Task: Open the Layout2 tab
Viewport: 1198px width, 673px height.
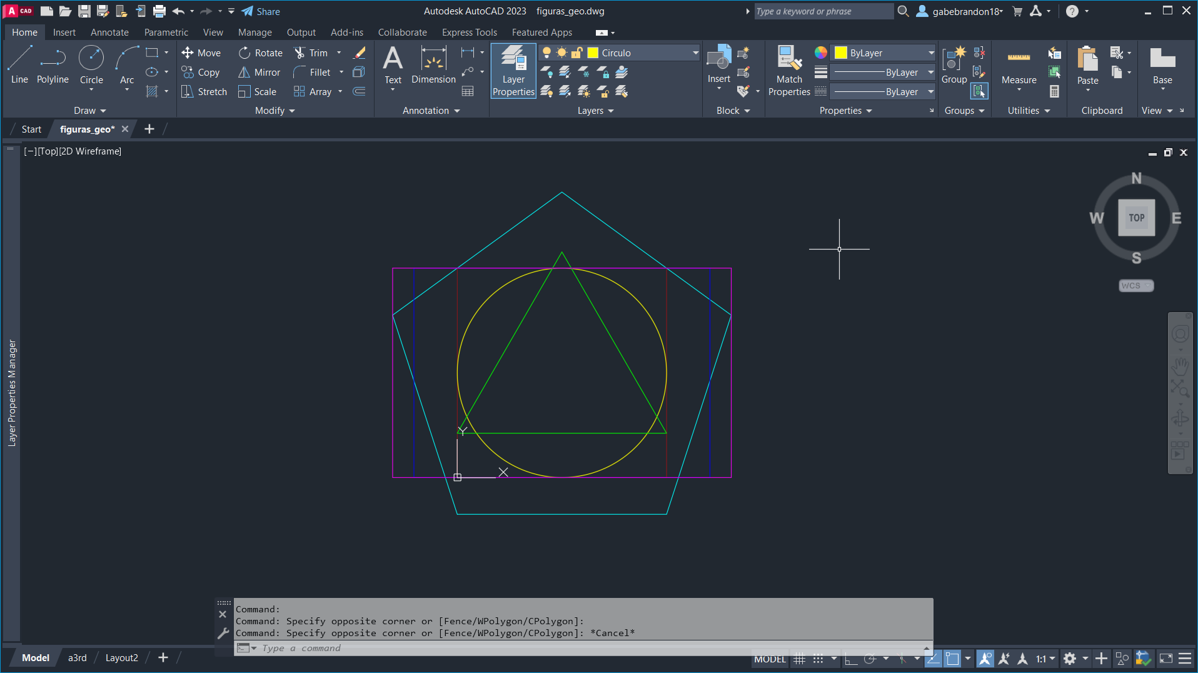Action: click(x=121, y=657)
